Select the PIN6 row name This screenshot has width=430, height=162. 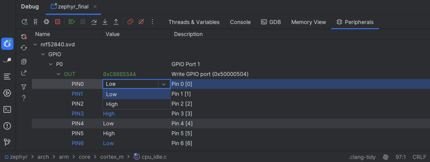tap(77, 143)
